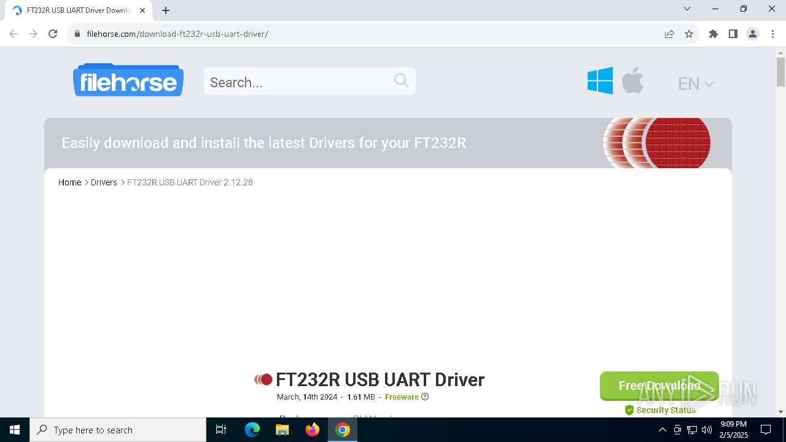View site info via padlock icon

pyautogui.click(x=77, y=34)
